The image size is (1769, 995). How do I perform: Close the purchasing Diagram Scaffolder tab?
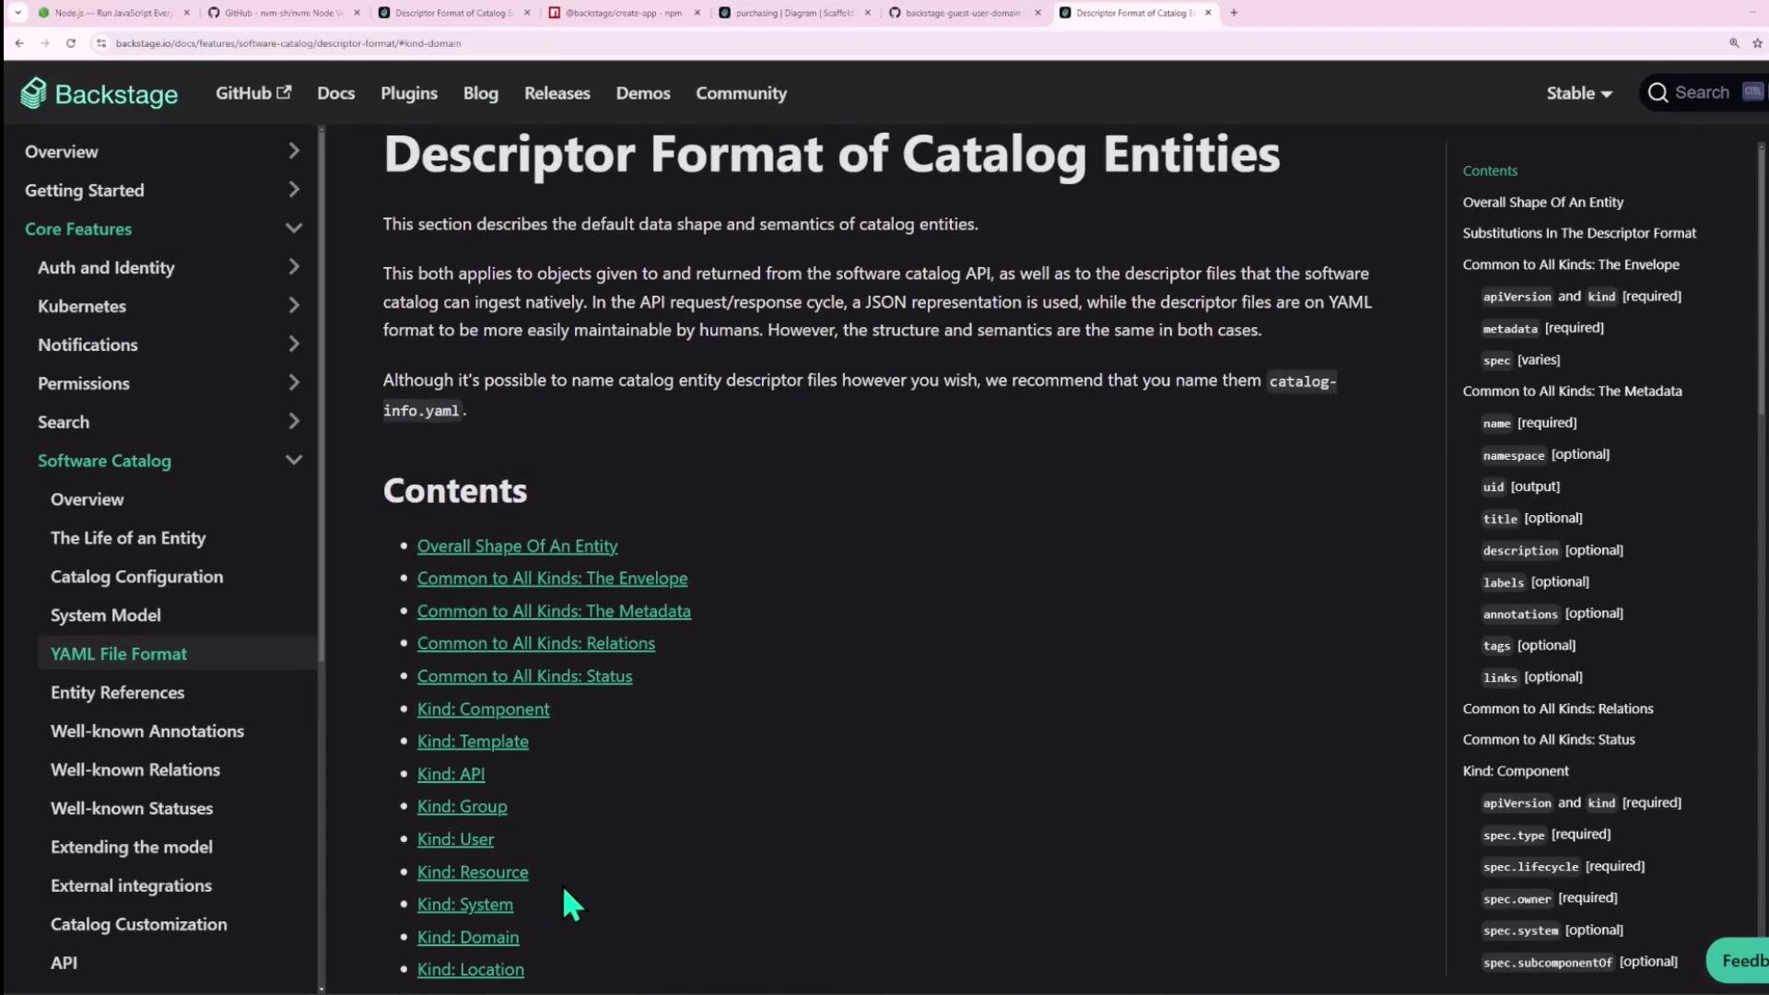coord(867,13)
